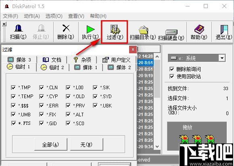Viewport: 234px width, 166px height.
Task: Switch to the 用户定义 tab
Action: point(117,60)
